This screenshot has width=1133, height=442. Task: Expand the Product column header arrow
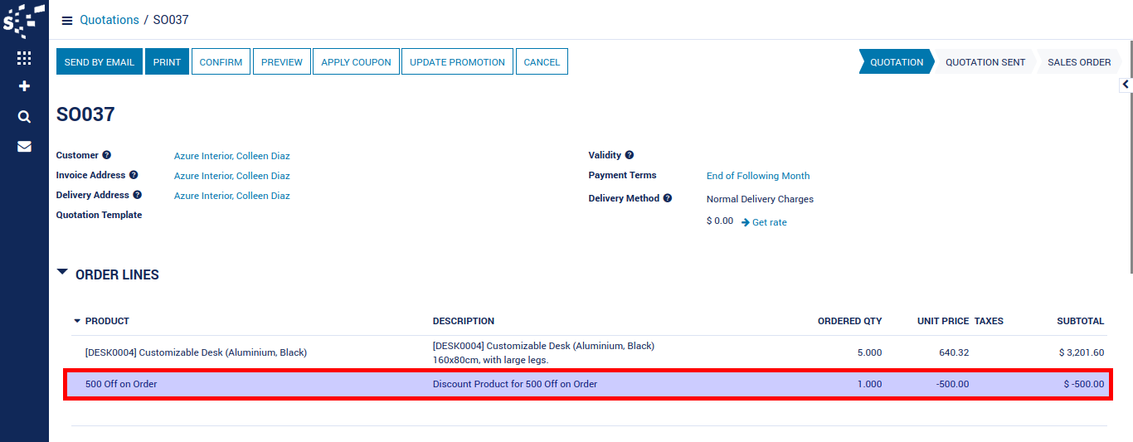pos(77,321)
